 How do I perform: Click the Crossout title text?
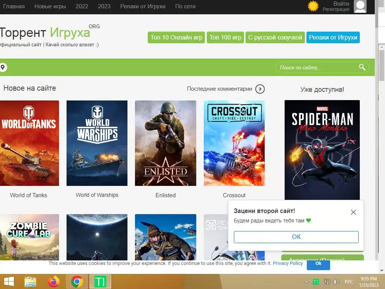(x=234, y=195)
